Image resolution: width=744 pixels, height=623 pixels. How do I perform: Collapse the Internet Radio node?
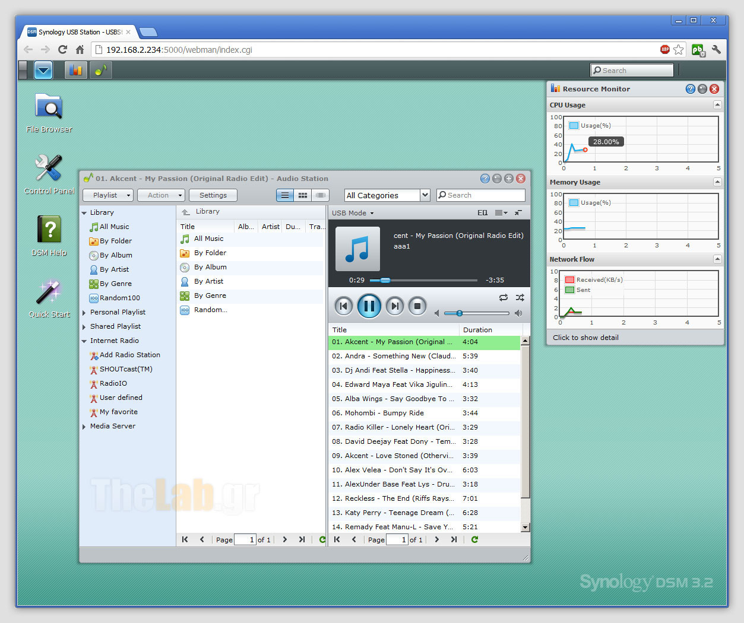click(84, 341)
